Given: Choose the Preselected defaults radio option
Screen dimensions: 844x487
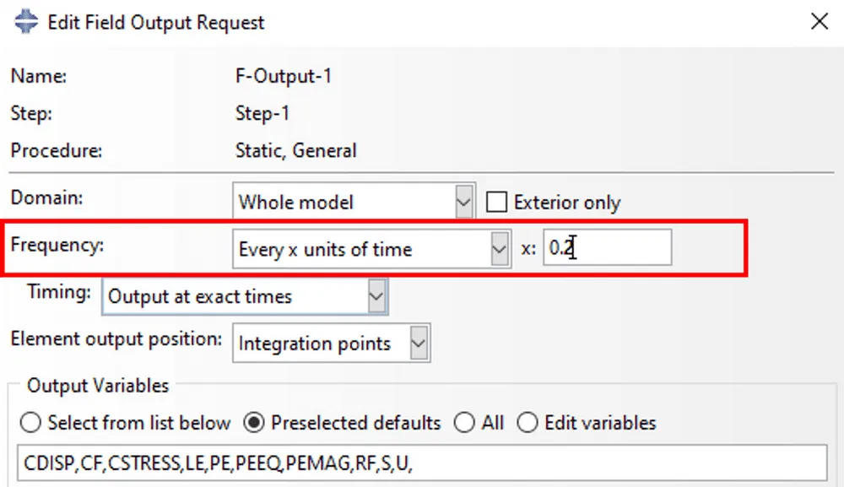Looking at the screenshot, I should coord(254,423).
